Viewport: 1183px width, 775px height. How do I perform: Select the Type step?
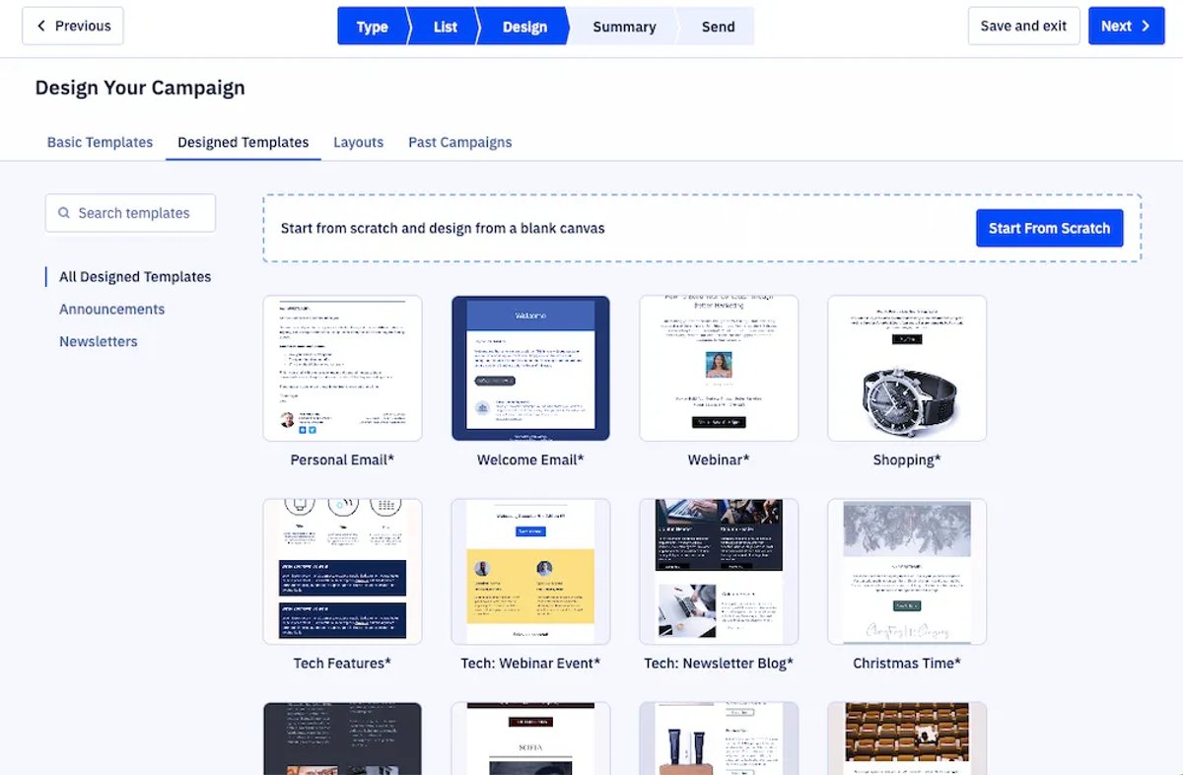372,27
